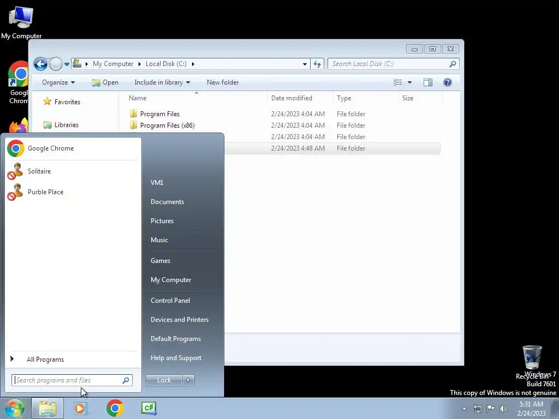Screen dimensions: 559x419
Task: Expand the My Computer breadcrumb arrow
Action: coord(139,64)
